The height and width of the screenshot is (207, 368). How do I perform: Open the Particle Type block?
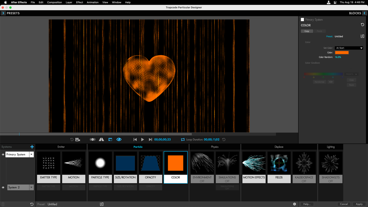click(100, 167)
